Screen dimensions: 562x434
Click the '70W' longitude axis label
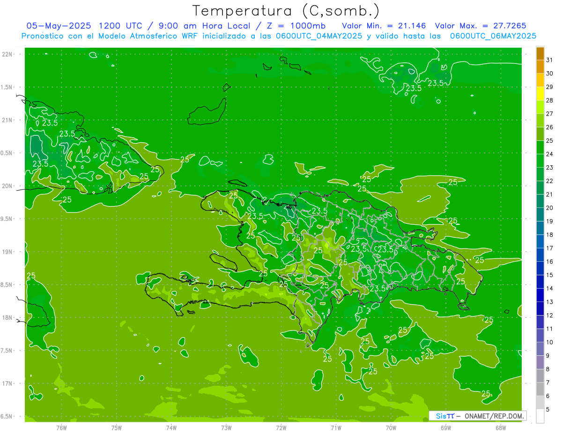391,428
